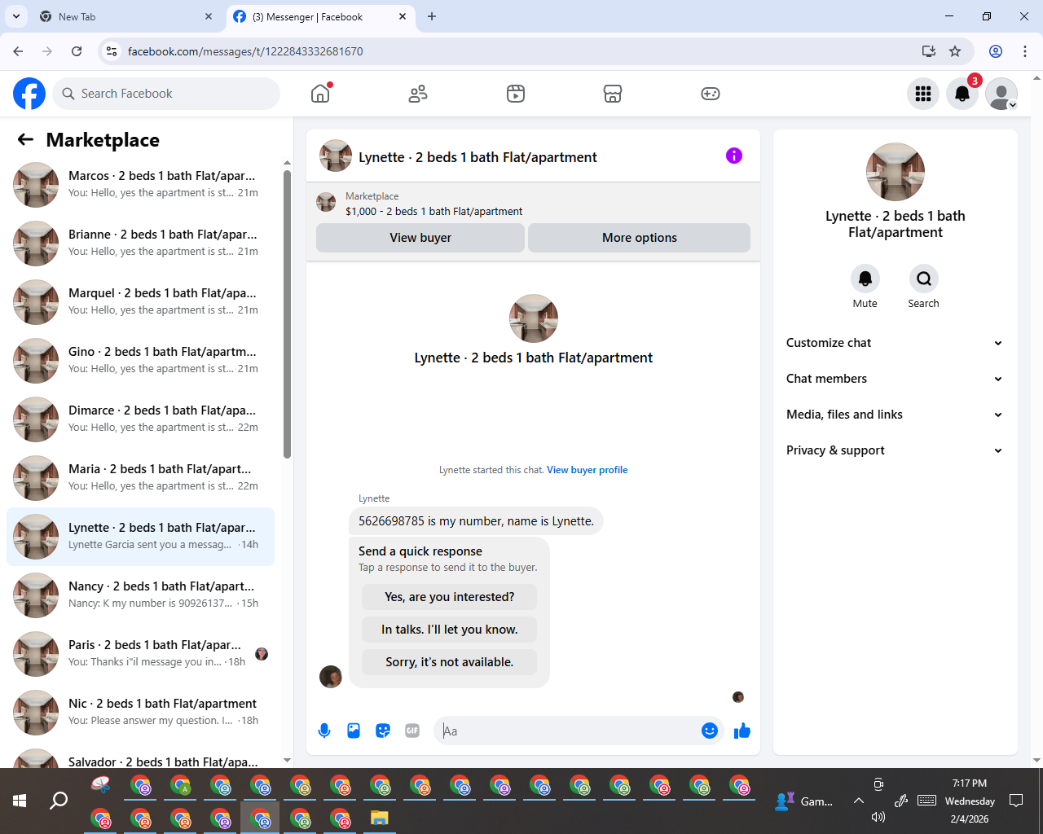Open Facebook home via logo
The height and width of the screenshot is (834, 1043).
point(29,94)
